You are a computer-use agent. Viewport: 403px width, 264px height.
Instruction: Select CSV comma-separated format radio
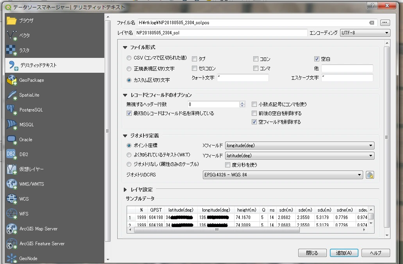tap(129, 58)
